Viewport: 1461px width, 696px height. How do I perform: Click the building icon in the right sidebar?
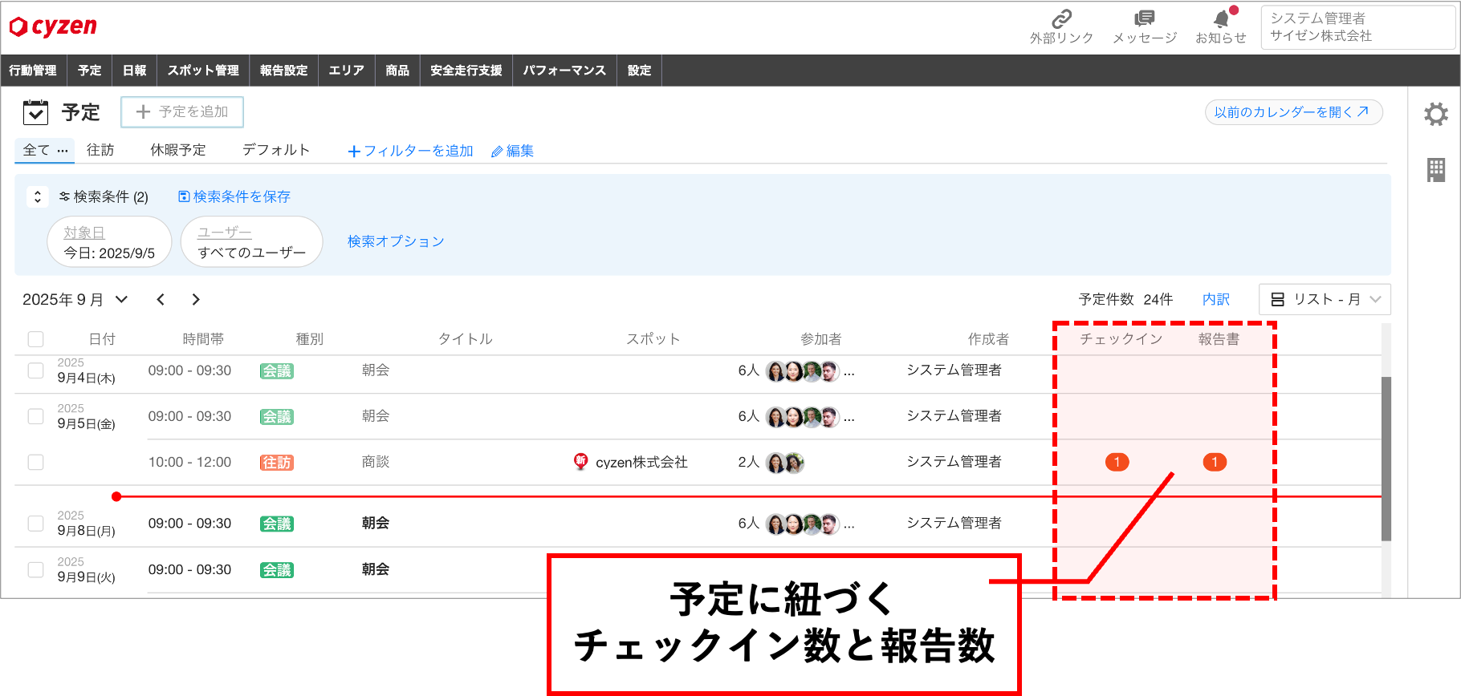coord(1436,169)
